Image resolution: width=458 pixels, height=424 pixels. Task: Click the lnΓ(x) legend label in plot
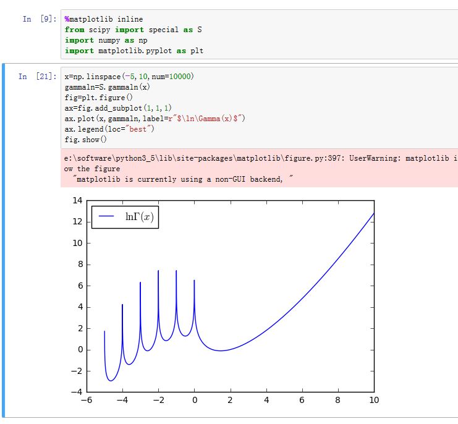click(139, 216)
